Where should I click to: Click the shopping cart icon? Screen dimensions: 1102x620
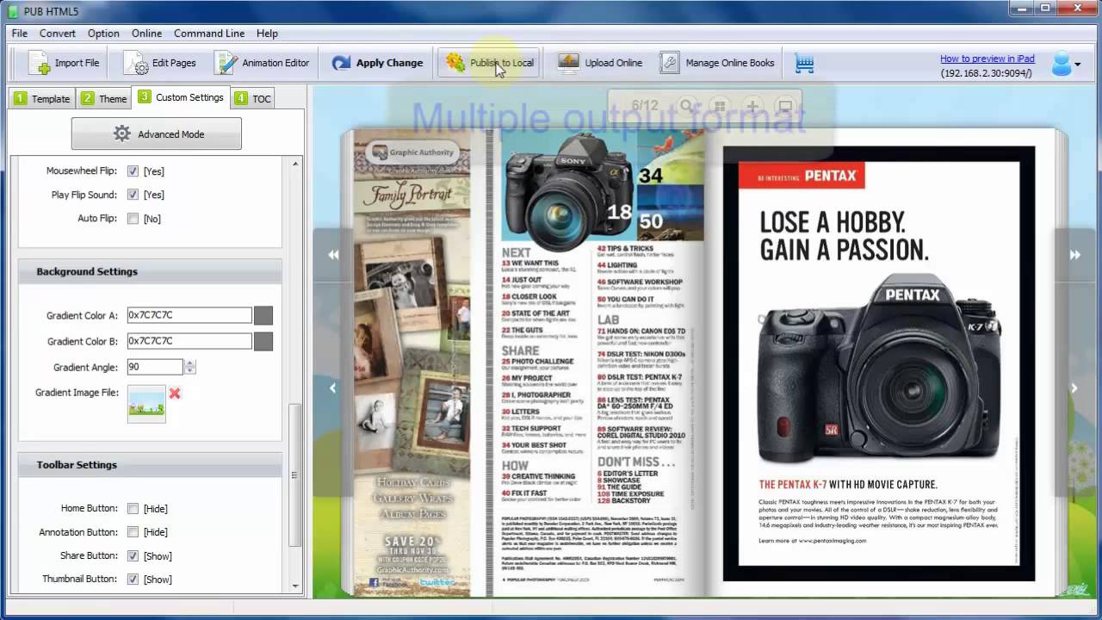point(804,63)
